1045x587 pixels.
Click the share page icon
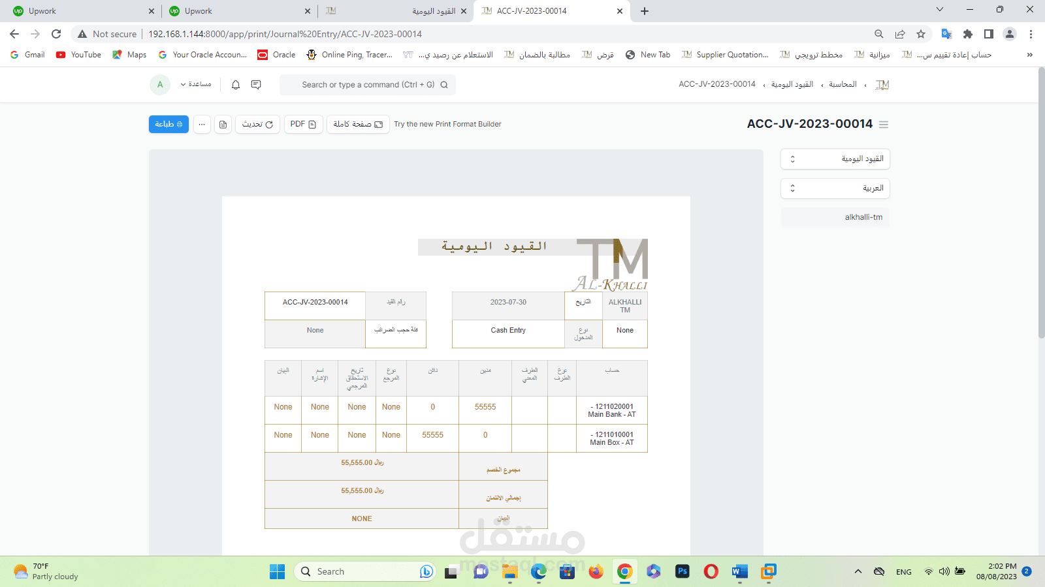pyautogui.click(x=900, y=34)
